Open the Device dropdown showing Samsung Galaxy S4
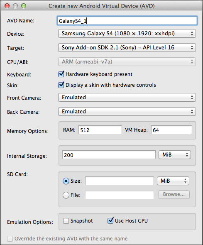Image resolution: width=203 pixels, height=245 pixels. [127, 34]
